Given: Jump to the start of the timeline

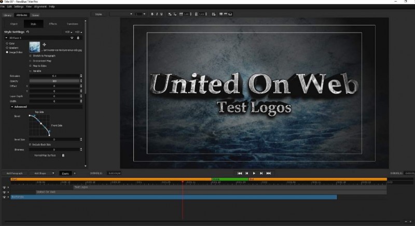Looking at the screenshot, I should click(240, 173).
